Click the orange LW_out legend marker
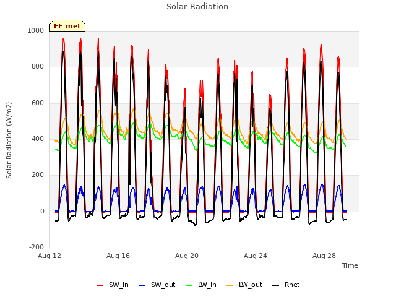Screen dimensions: 396x297 [230, 286]
